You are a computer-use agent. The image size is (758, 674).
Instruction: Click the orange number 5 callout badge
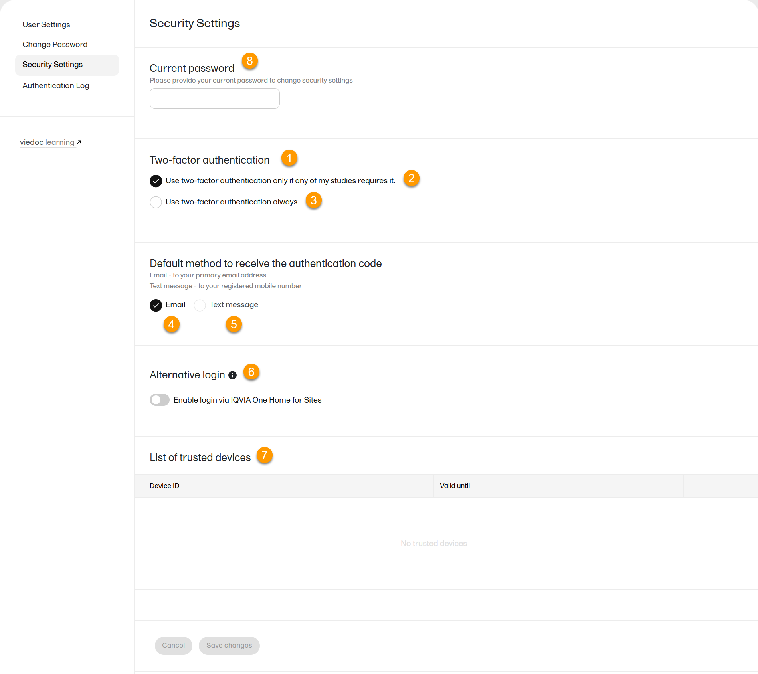point(234,324)
